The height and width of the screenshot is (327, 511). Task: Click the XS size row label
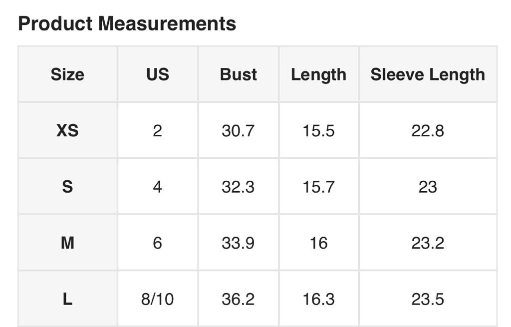pos(67,131)
